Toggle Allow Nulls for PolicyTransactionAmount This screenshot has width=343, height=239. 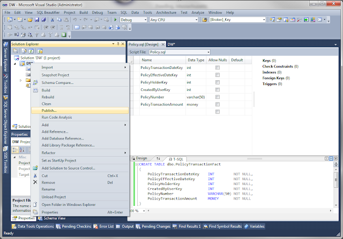(x=218, y=104)
